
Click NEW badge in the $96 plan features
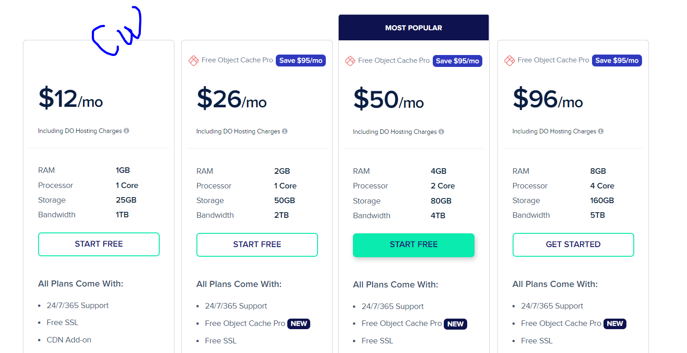pyautogui.click(x=615, y=324)
